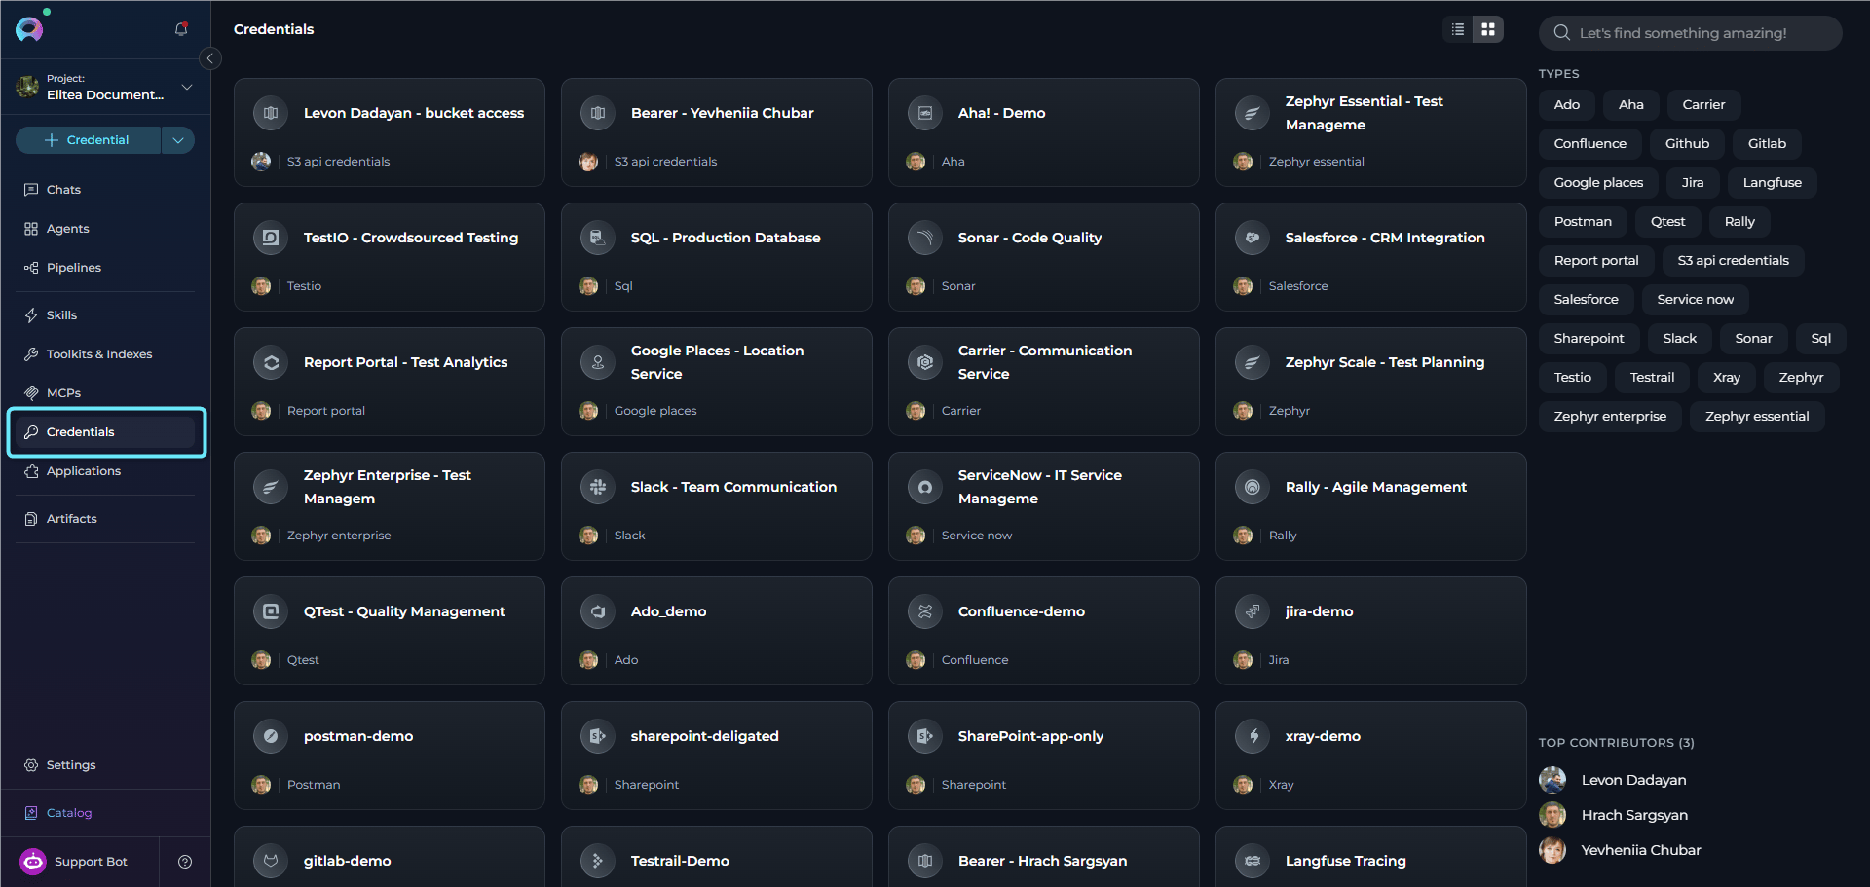
Task: Open Applications section
Action: point(105,471)
